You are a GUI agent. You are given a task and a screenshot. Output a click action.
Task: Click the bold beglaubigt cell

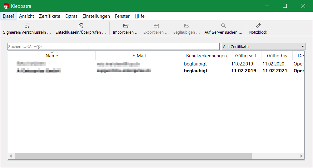[x=196, y=71]
